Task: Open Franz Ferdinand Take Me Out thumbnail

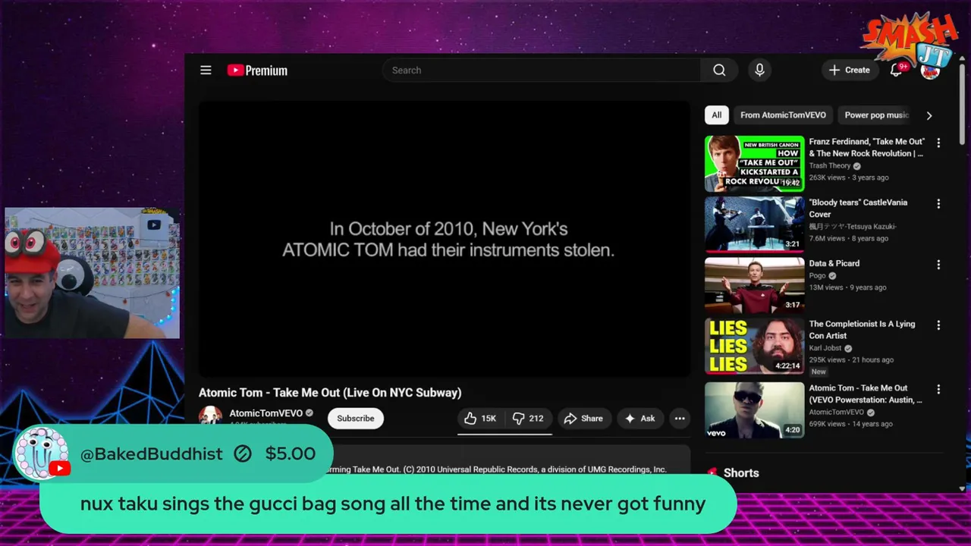Action: (x=754, y=163)
